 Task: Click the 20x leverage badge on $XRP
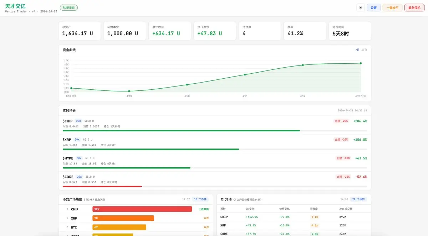(x=77, y=140)
